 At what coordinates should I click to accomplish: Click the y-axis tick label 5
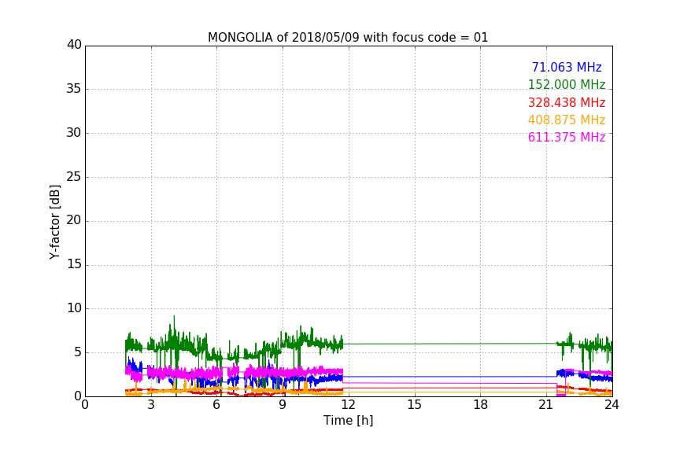coord(78,352)
